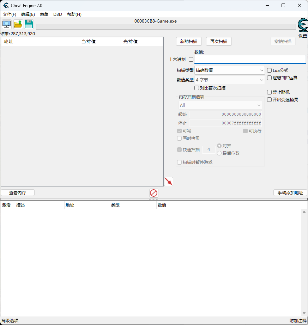Click the 先前值 column header
The image size is (308, 325).
click(x=142, y=42)
